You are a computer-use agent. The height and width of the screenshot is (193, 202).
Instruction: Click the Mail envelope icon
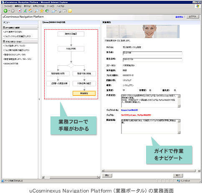53,11
